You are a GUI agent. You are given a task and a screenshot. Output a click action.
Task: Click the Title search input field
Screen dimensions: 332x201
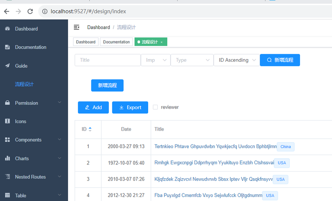[x=108, y=60]
